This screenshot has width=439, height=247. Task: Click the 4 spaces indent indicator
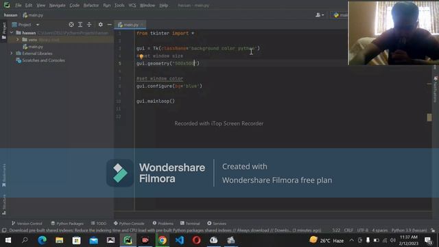tap(379, 231)
